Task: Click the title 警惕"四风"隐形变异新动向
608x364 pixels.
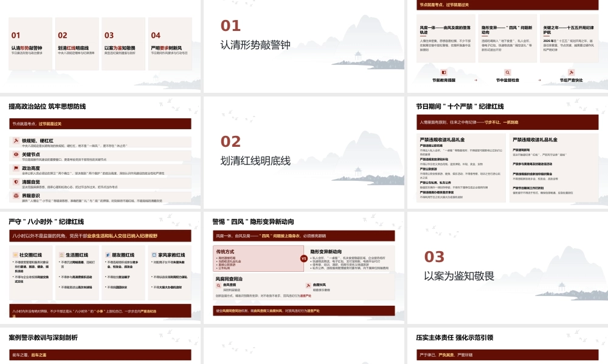Action: 253,221
